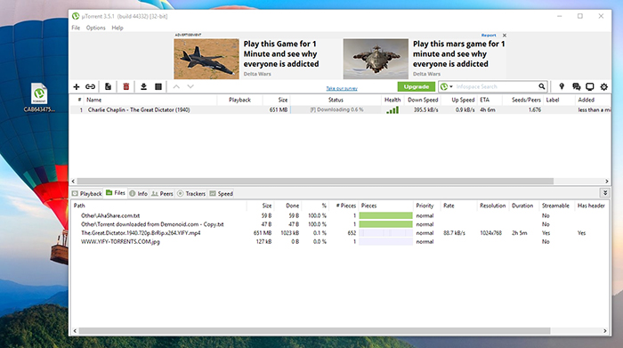623x348 pixels.
Task: Click Add Torrent from URL link icon
Action: click(x=90, y=86)
